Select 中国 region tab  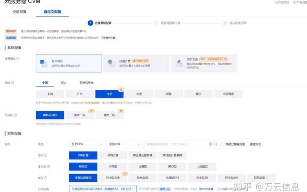tap(45, 83)
